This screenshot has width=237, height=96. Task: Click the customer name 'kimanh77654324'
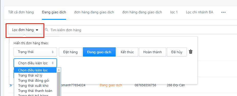click(73, 85)
